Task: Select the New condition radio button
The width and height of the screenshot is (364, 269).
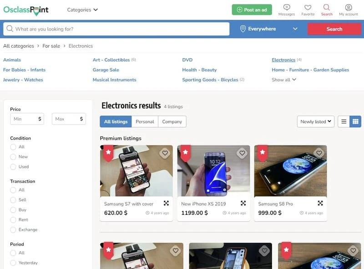Action: (x=13, y=157)
